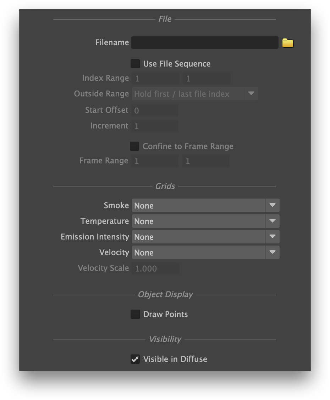
Task: Open the Outside Range dropdown
Action: [194, 94]
